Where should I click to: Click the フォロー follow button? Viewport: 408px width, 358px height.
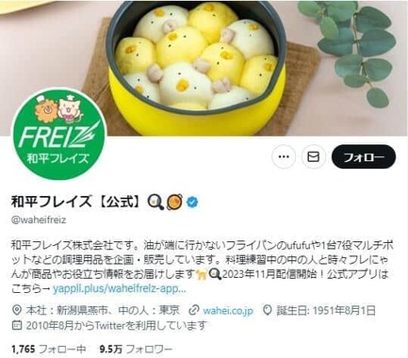pyautogui.click(x=364, y=156)
